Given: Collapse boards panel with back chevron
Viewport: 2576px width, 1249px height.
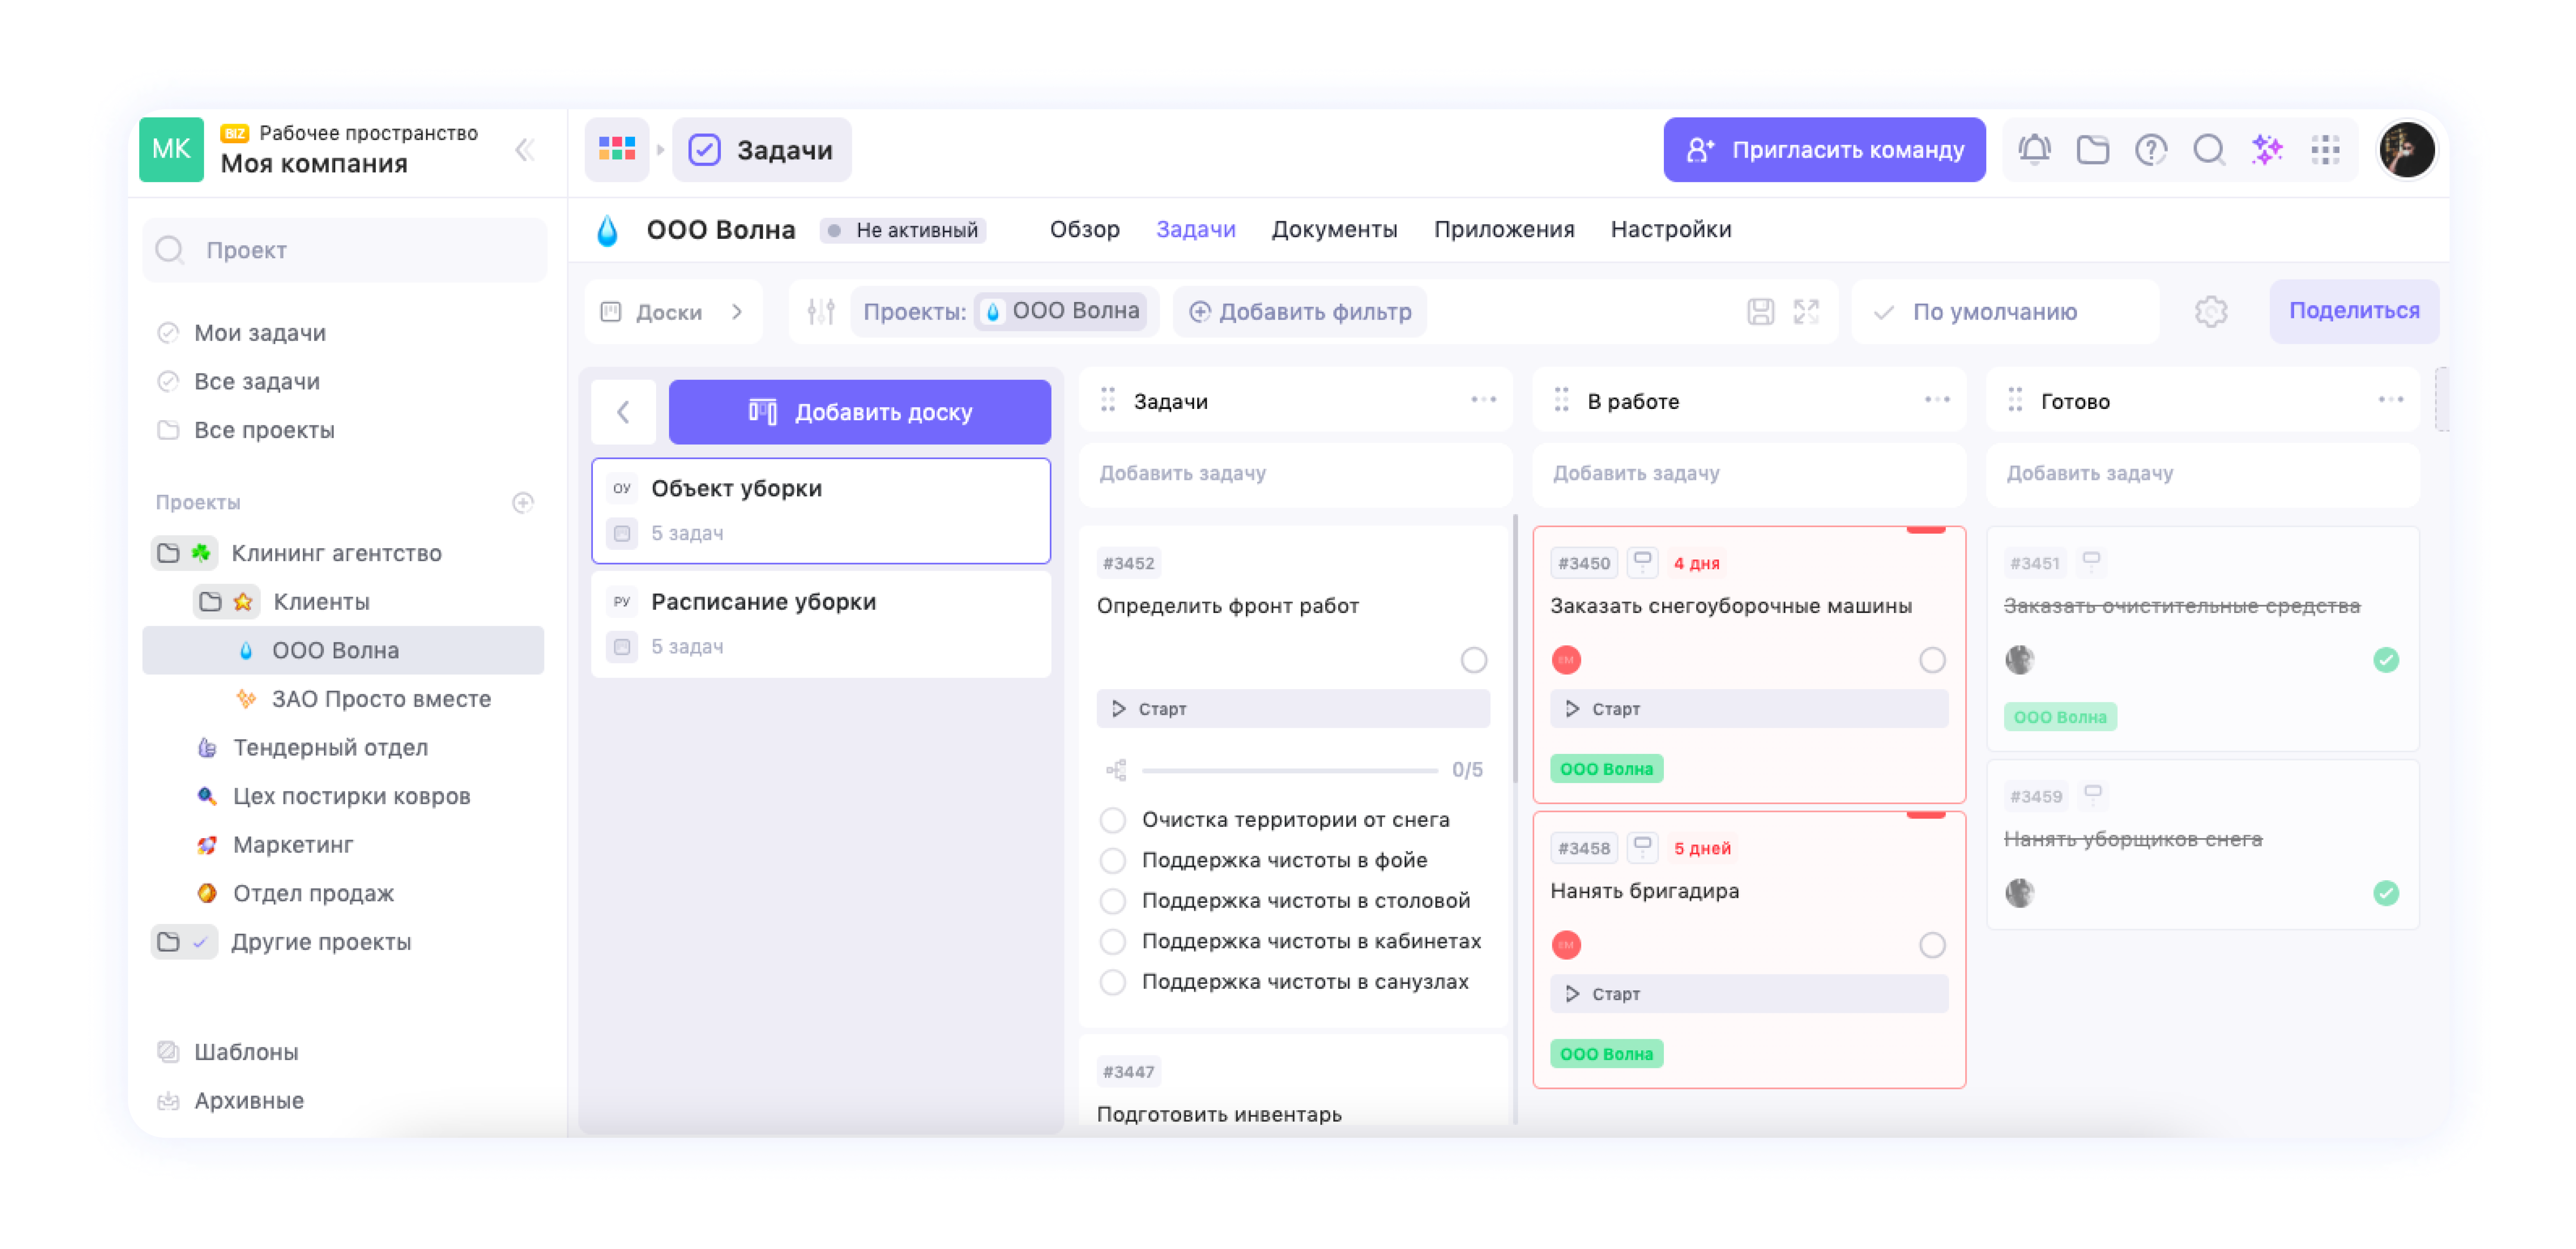Looking at the screenshot, I should pyautogui.click(x=623, y=412).
